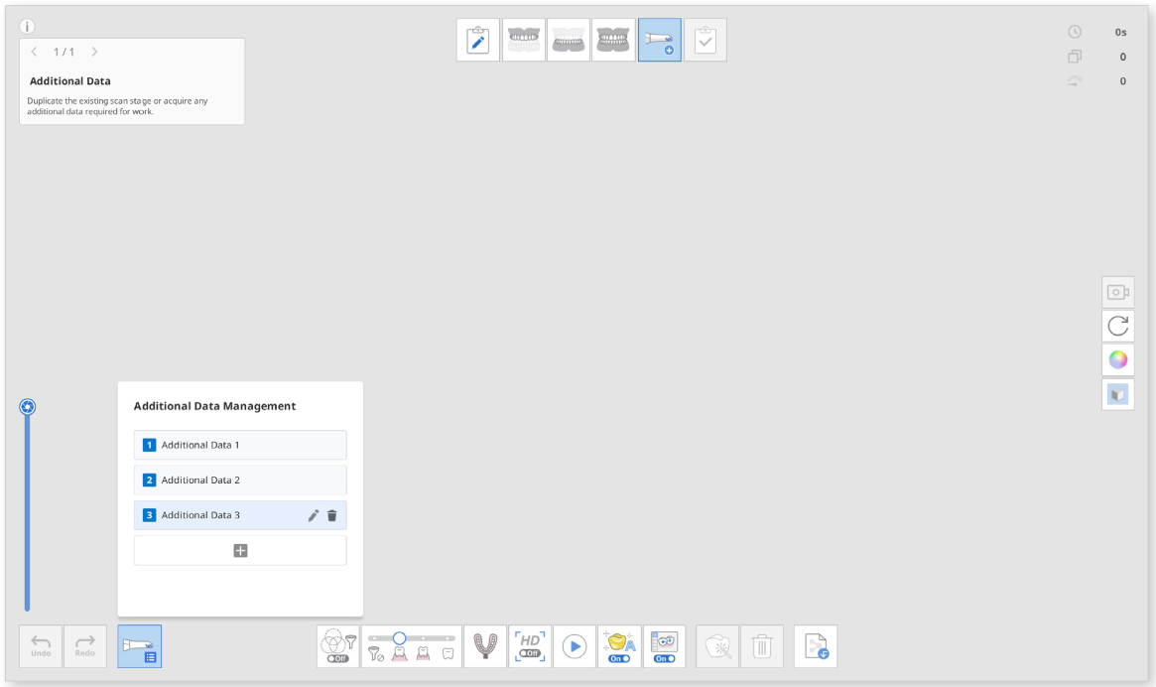This screenshot has height=687, width=1156.
Task: Toggle the live view window On switch
Action: [664, 646]
